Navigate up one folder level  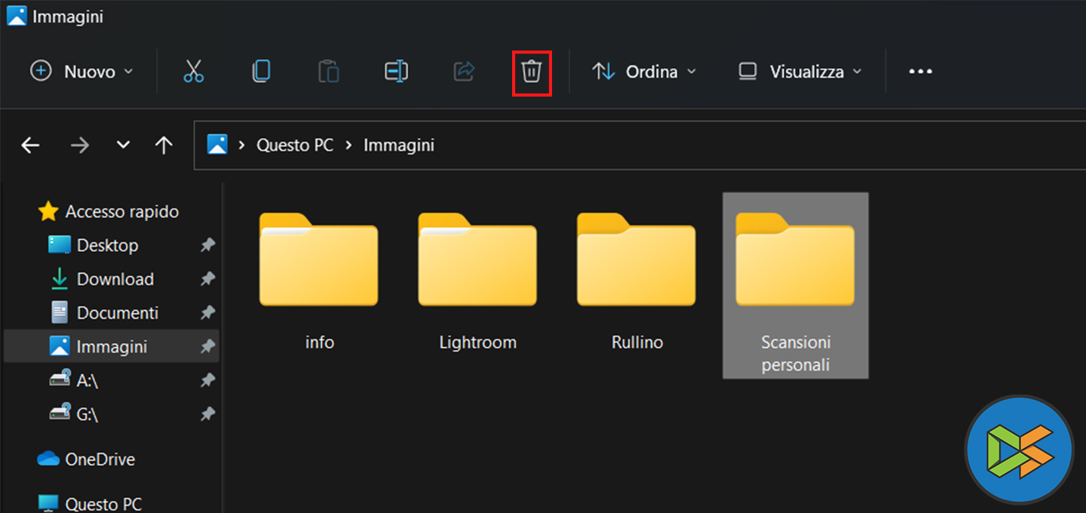164,145
